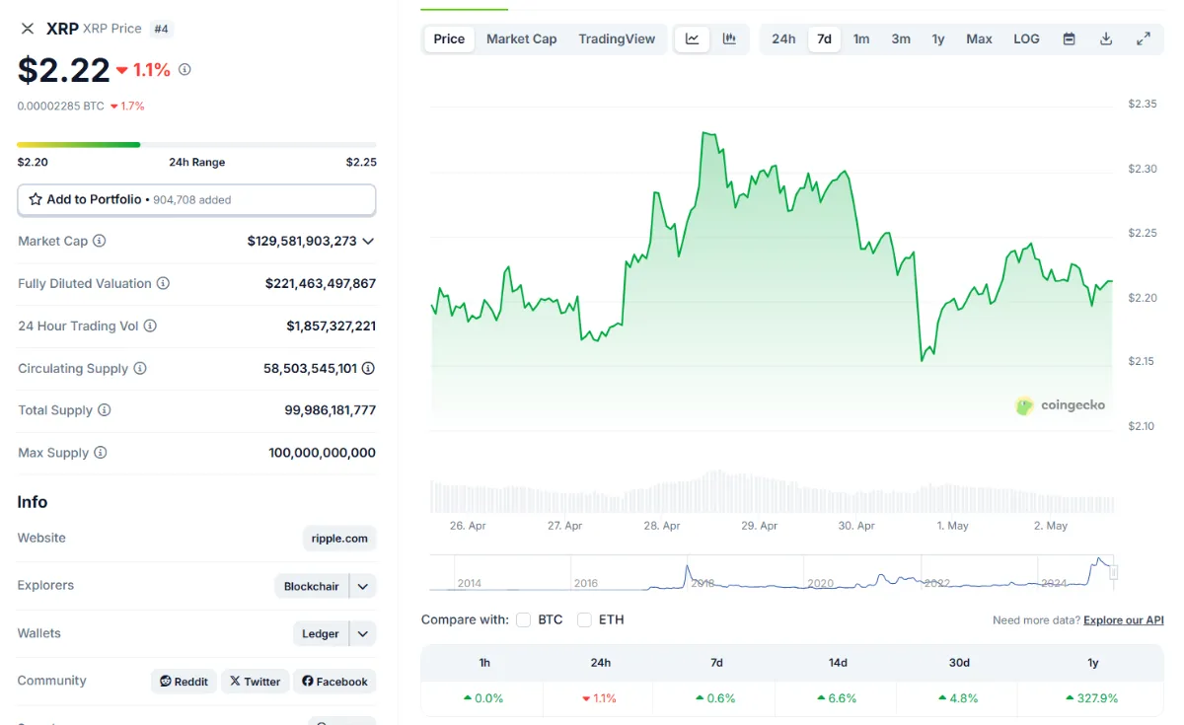This screenshot has width=1184, height=725.
Task: Click the star icon in Add to Portfolio
Action: click(36, 199)
